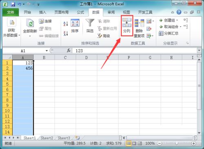This screenshot has width=204, height=149.
Task: Open Customize Quick Access Toolbar dropdown
Action: [x=38, y=4]
